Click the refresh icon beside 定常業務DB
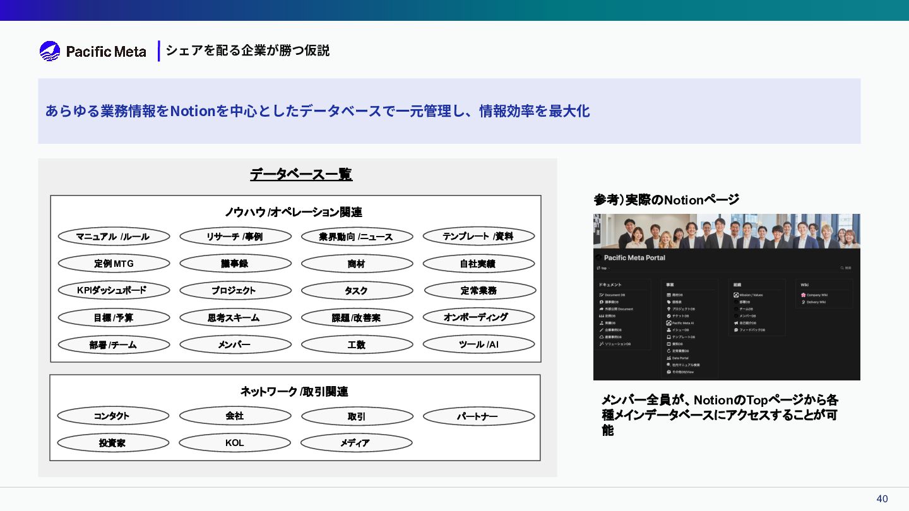 [x=668, y=351]
